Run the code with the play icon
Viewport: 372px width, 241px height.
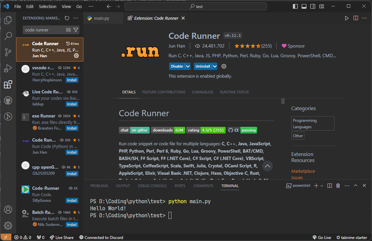(347, 18)
